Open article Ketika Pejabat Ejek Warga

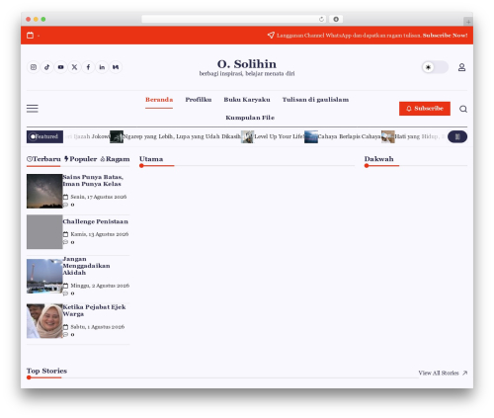tap(94, 310)
